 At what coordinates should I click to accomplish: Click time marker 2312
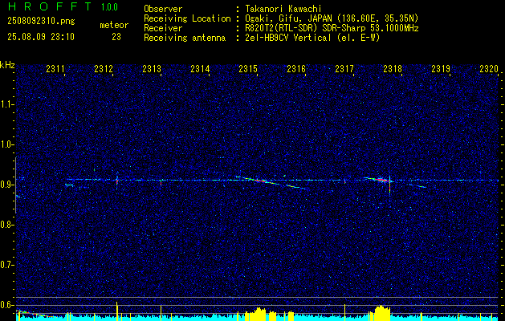[x=104, y=68]
